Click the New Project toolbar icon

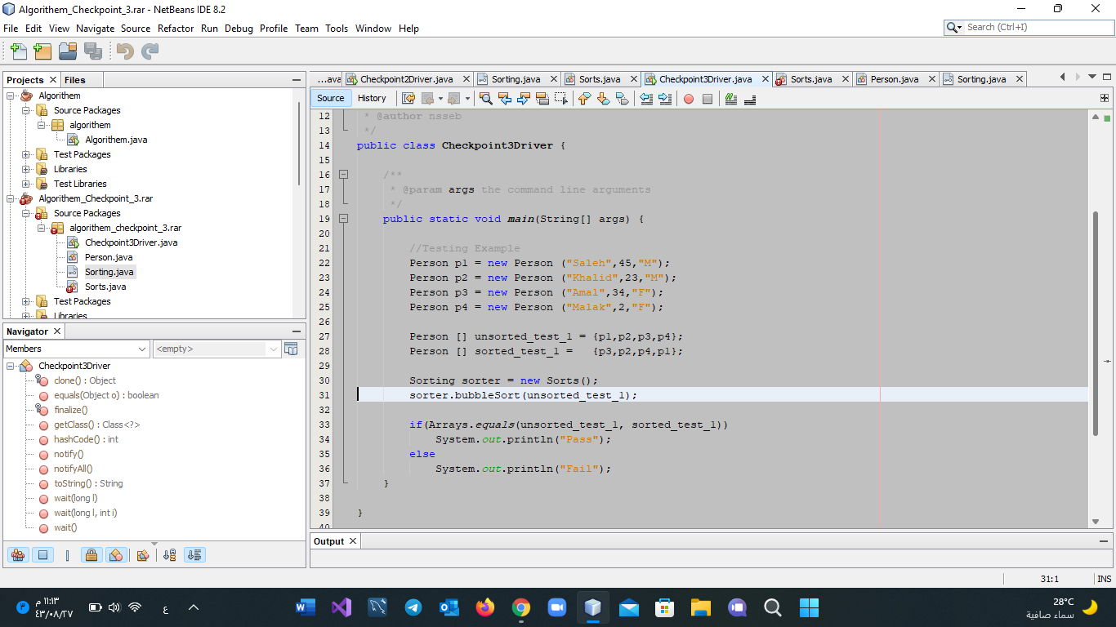(x=42, y=51)
